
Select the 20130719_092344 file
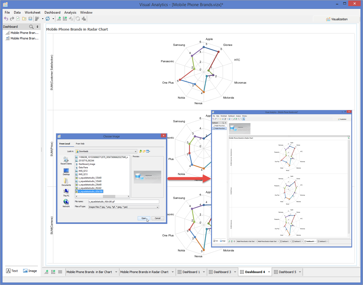point(85,161)
